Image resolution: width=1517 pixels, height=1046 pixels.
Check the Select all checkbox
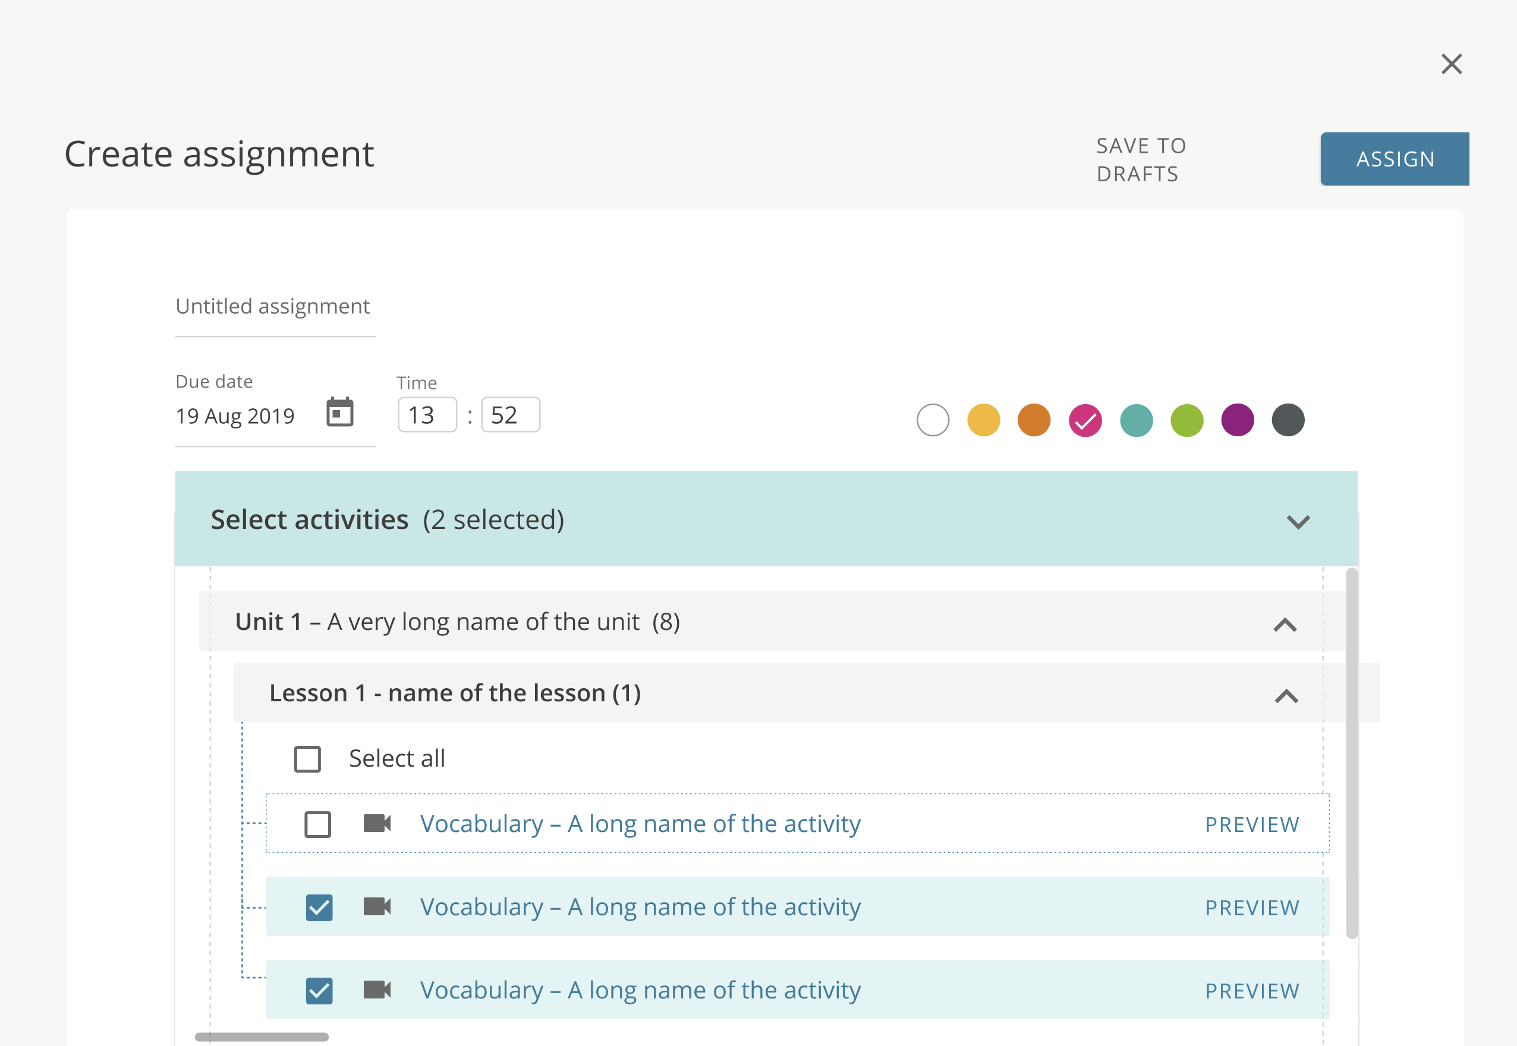coord(307,759)
